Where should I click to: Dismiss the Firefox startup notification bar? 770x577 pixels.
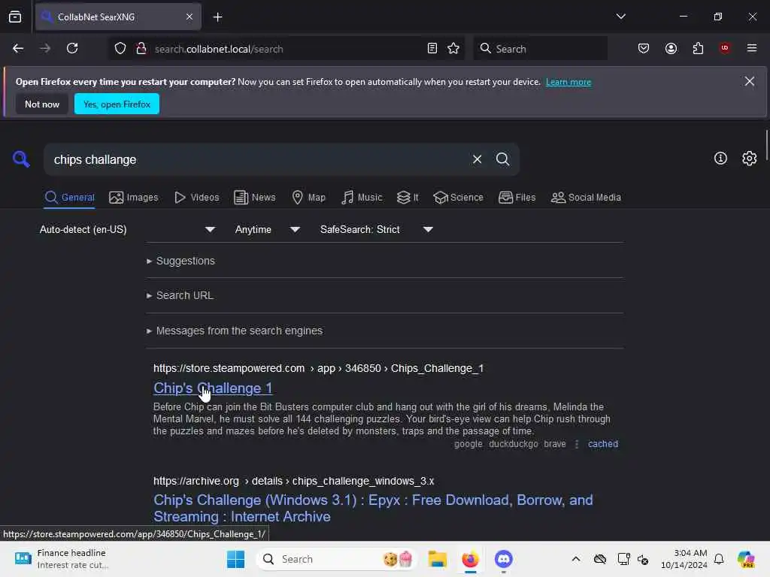[749, 81]
